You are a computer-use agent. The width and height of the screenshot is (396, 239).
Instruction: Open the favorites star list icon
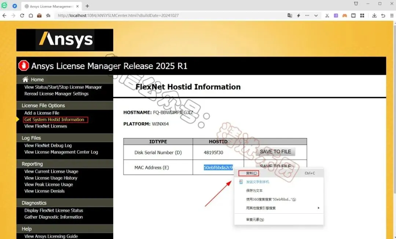(x=48, y=15)
